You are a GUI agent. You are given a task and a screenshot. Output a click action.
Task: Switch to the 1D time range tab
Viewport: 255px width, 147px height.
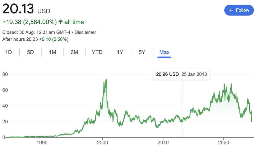click(x=9, y=52)
